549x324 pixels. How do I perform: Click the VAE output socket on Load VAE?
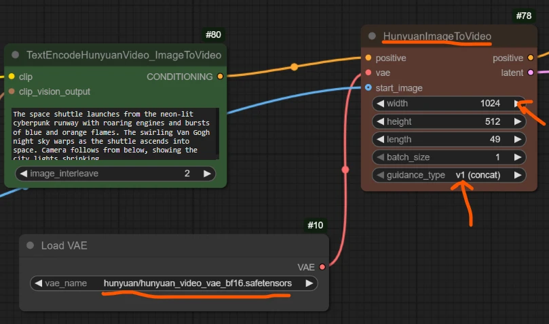tap(322, 267)
